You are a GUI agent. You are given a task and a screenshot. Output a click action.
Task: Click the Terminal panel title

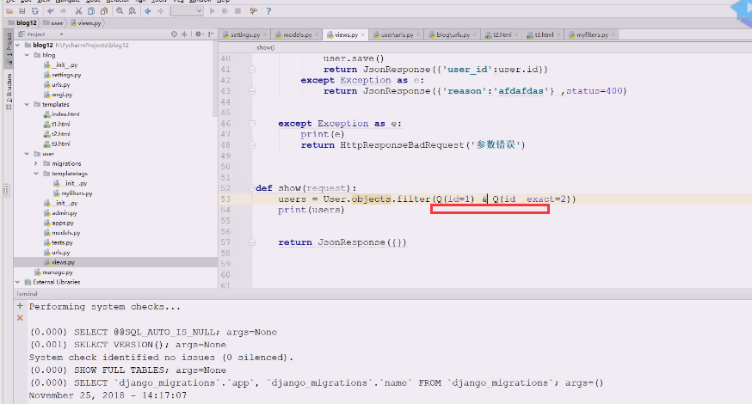point(27,294)
